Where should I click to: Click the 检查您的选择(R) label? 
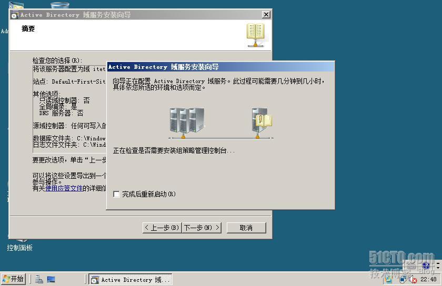pos(57,60)
